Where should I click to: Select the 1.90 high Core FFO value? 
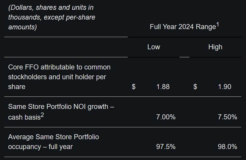pos(225,87)
